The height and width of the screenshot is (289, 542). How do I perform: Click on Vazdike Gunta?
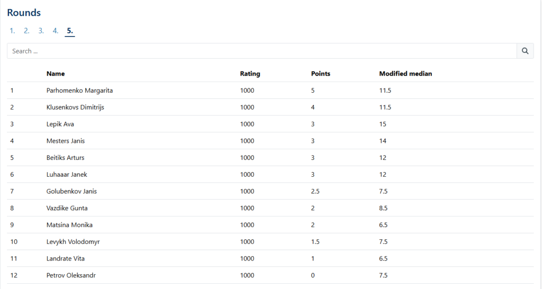(x=67, y=208)
